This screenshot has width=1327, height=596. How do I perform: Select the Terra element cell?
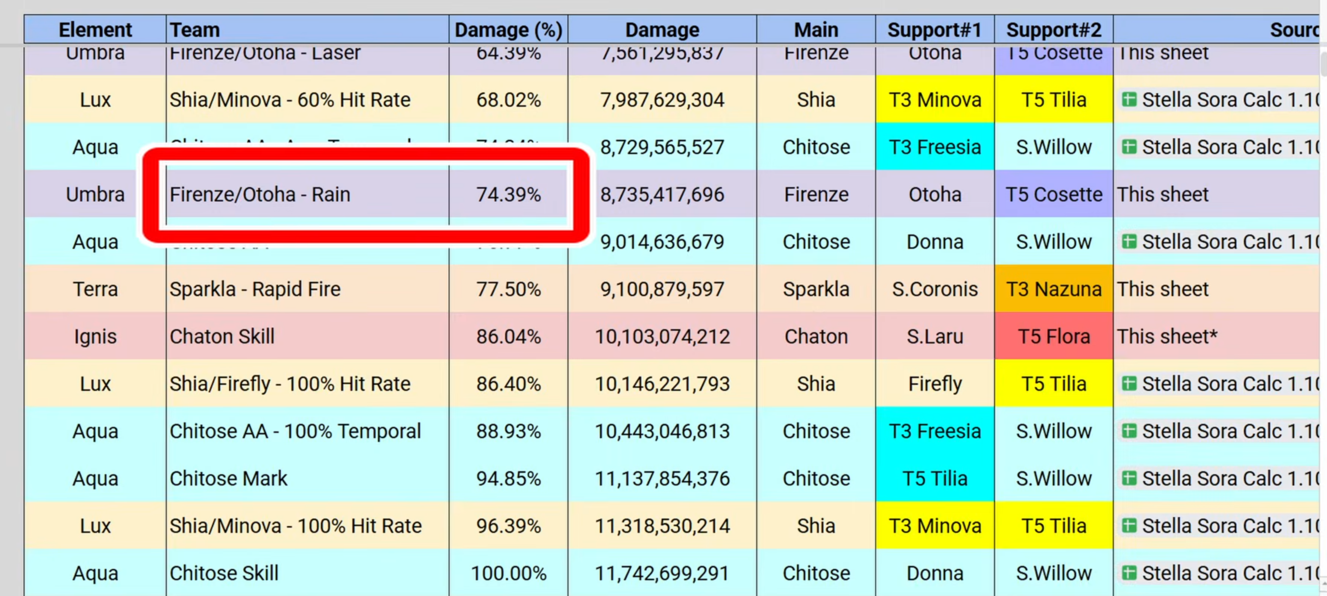(x=95, y=289)
